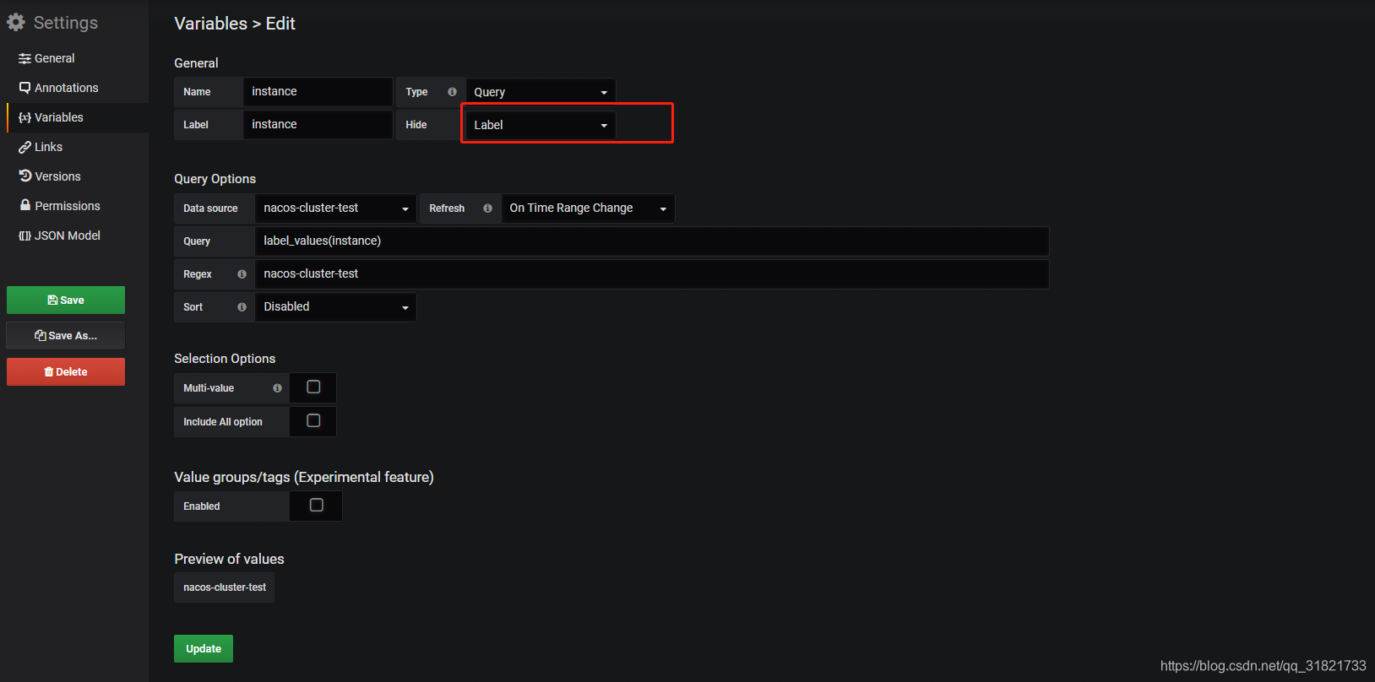Open the Versions settings section
This screenshot has width=1375, height=682.
point(50,176)
